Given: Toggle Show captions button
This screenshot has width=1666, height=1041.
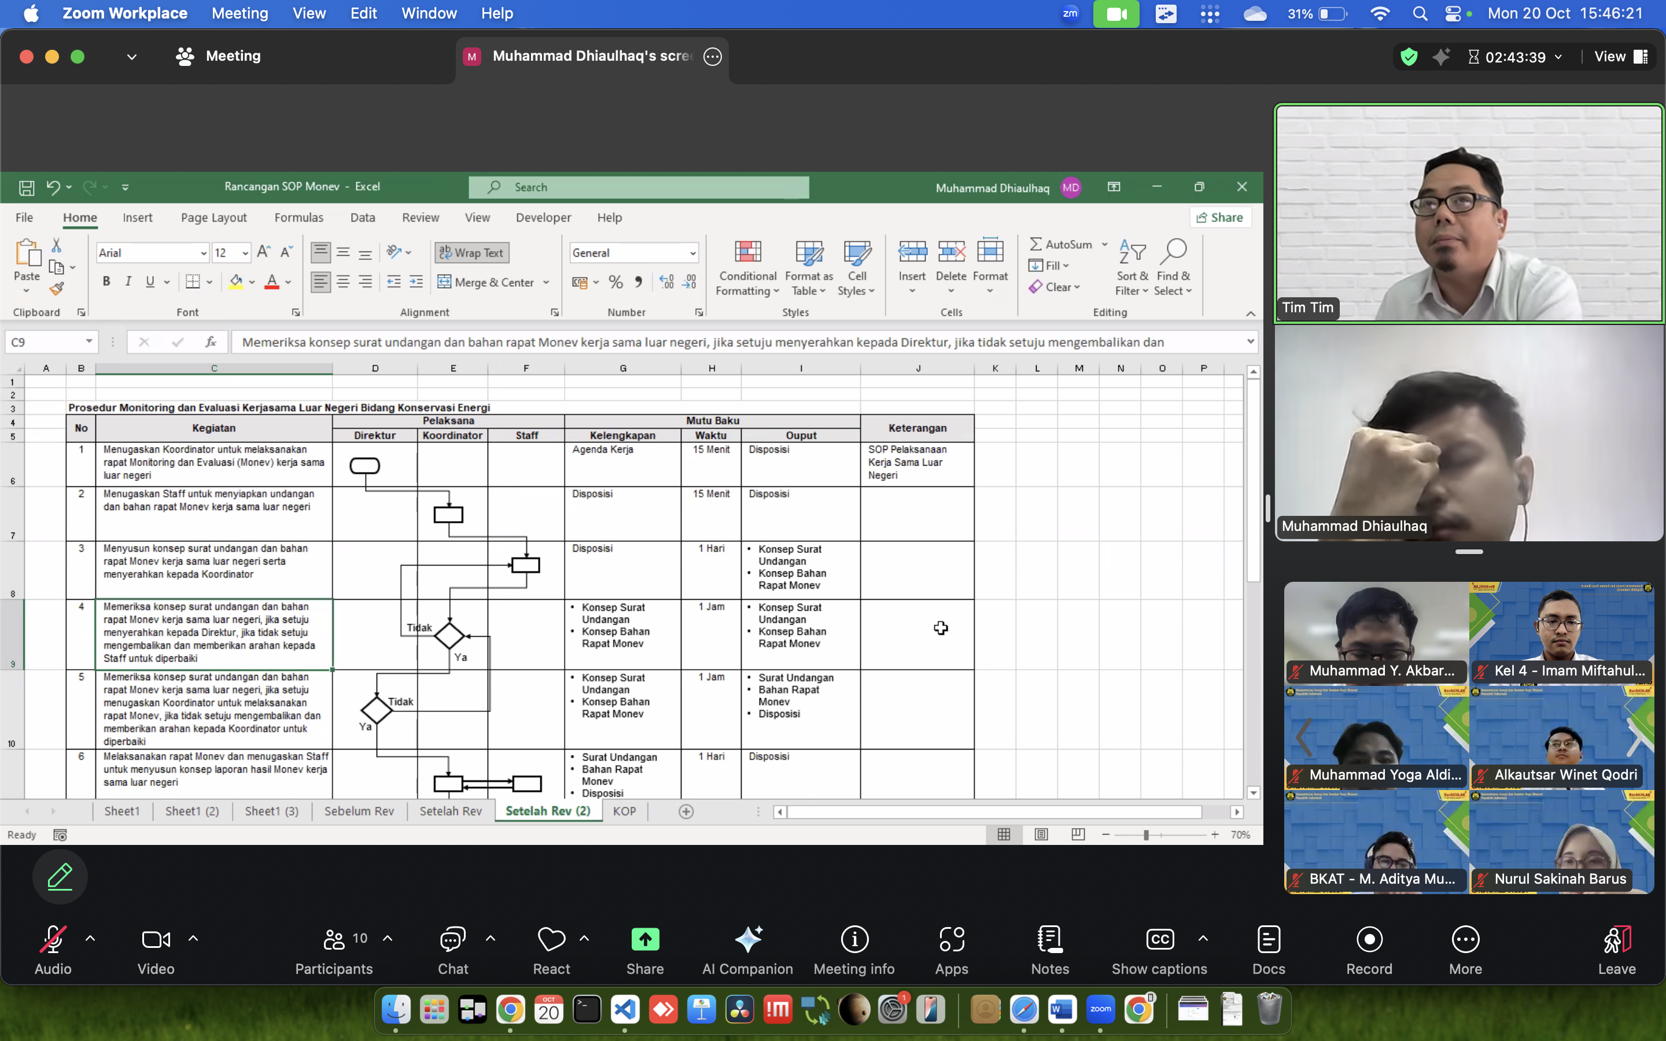Looking at the screenshot, I should [x=1159, y=940].
